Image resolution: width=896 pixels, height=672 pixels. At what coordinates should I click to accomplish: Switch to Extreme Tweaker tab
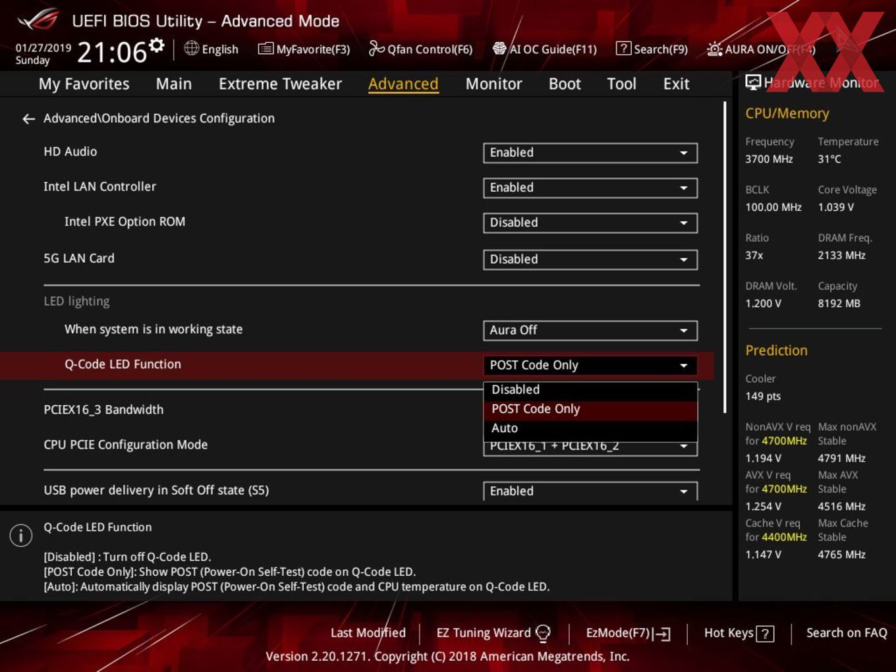point(280,84)
